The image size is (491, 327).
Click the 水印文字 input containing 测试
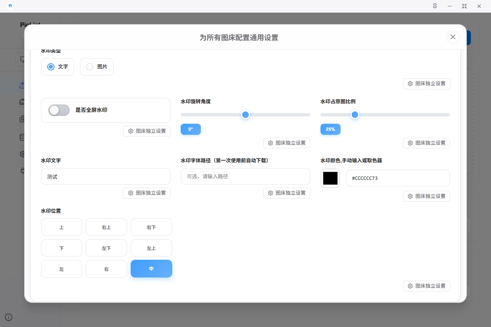[106, 177]
